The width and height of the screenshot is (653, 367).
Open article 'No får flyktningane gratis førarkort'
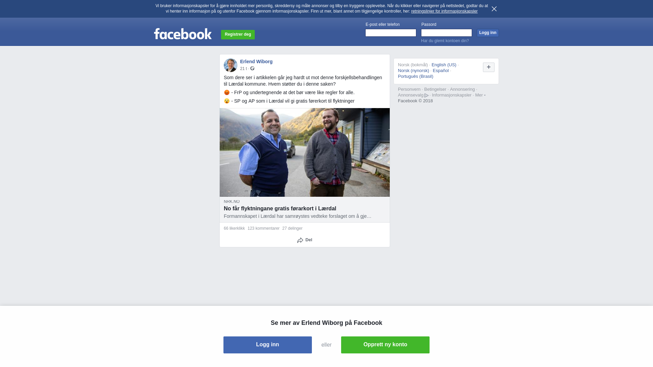280,209
